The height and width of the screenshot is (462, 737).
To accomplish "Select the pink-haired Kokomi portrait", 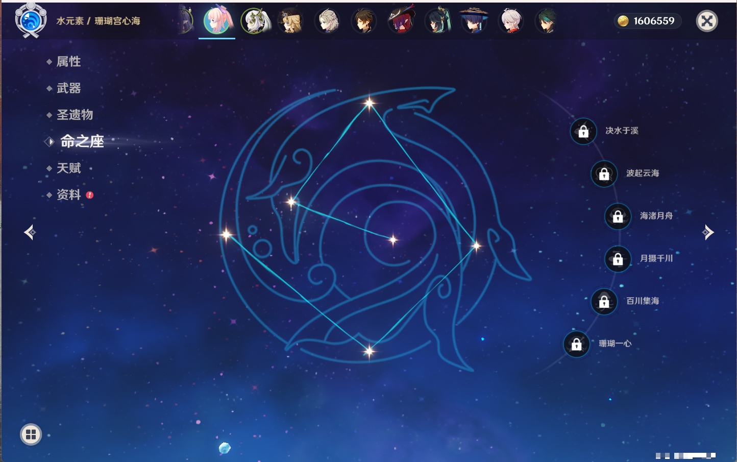I will 218,21.
